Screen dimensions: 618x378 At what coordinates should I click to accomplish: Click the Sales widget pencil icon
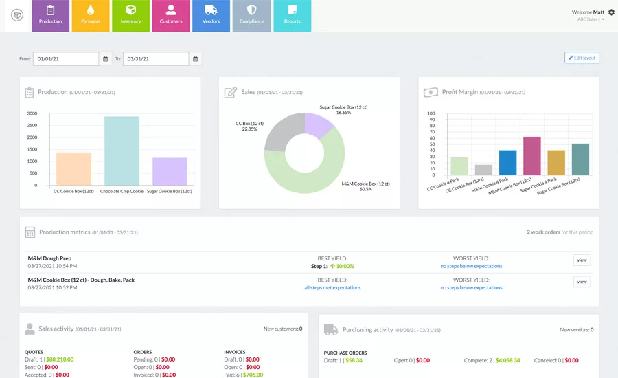click(x=231, y=92)
